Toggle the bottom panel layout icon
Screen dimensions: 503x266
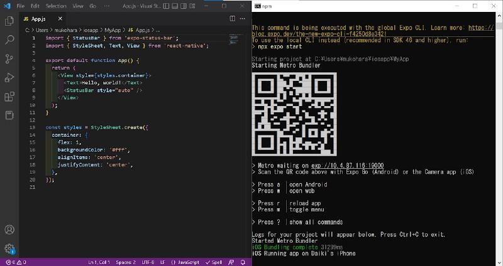coord(175,6)
